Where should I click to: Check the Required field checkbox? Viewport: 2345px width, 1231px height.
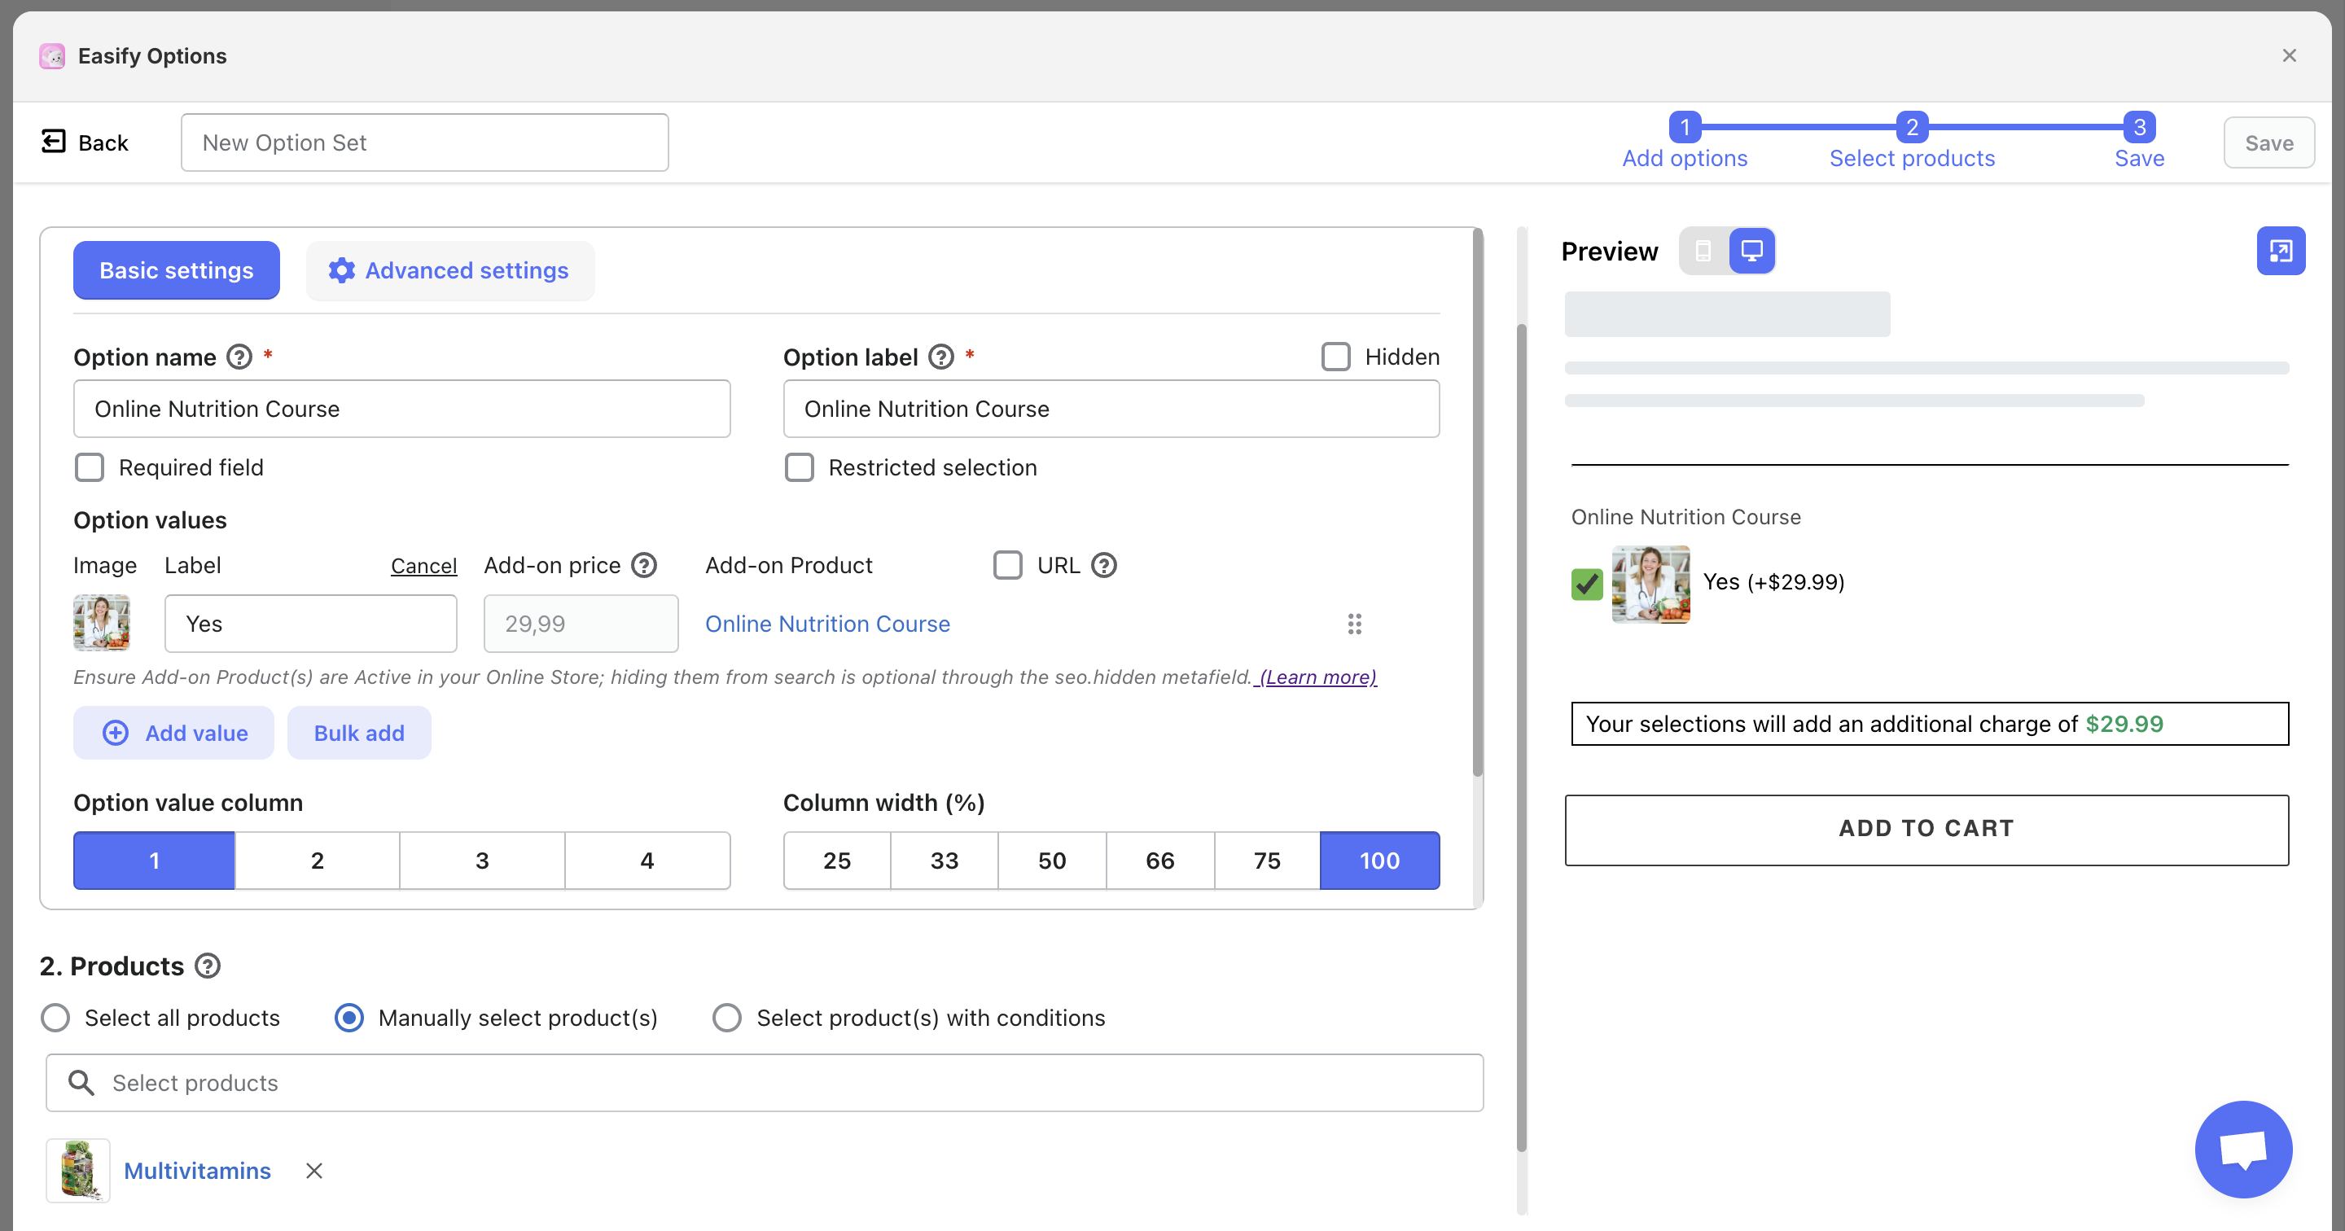90,467
